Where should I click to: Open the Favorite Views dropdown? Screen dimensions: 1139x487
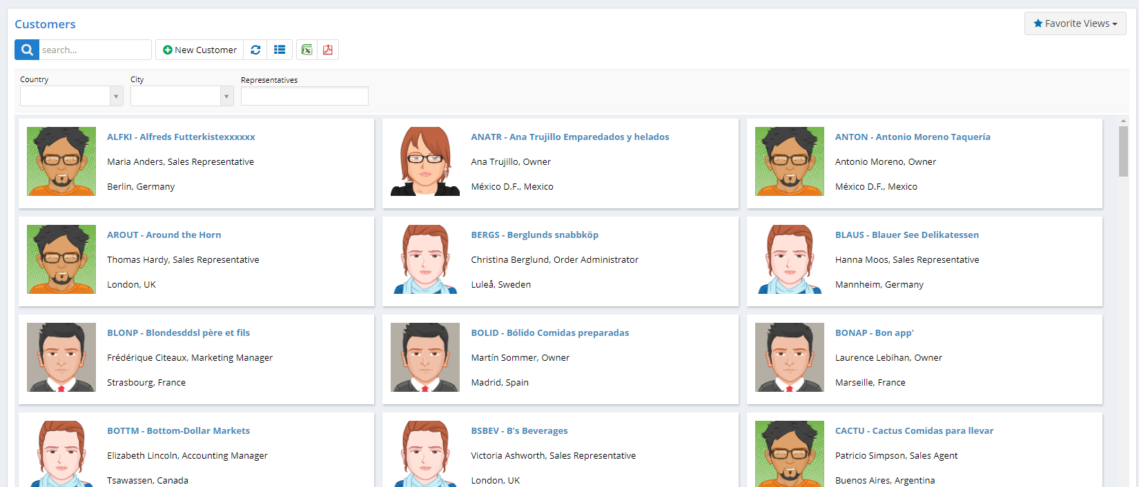click(1075, 23)
